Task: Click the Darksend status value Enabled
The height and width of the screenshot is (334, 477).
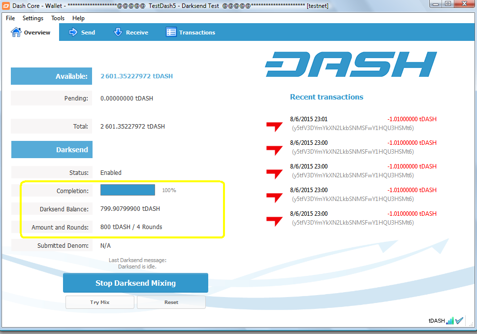Action: (111, 172)
